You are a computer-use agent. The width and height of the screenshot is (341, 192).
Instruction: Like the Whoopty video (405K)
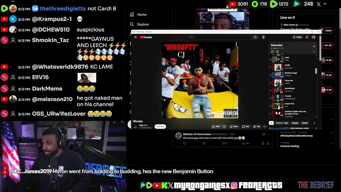tap(216, 126)
